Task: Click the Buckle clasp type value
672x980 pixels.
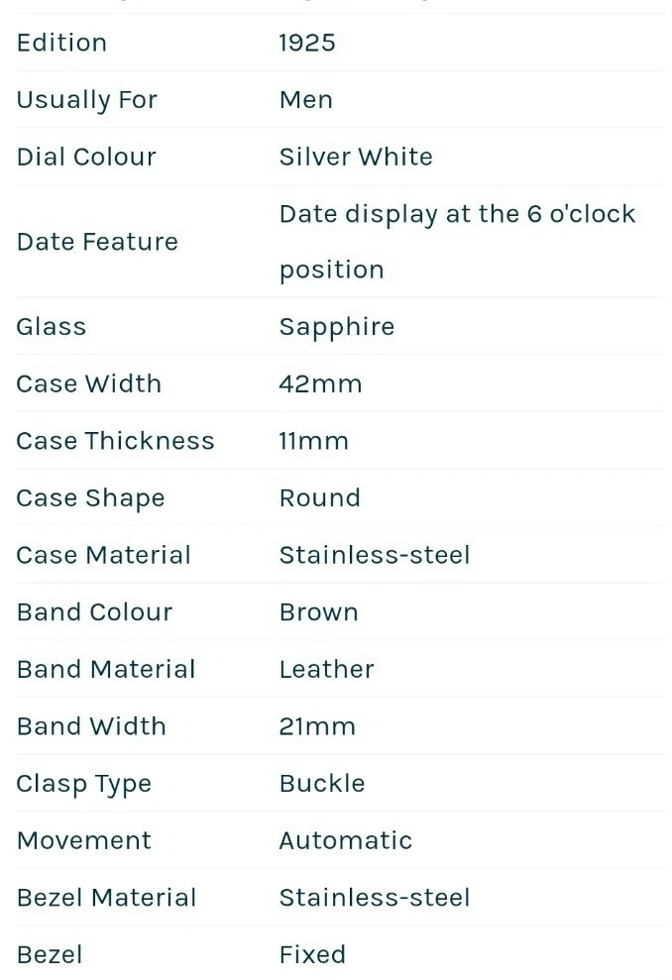Action: (x=322, y=783)
